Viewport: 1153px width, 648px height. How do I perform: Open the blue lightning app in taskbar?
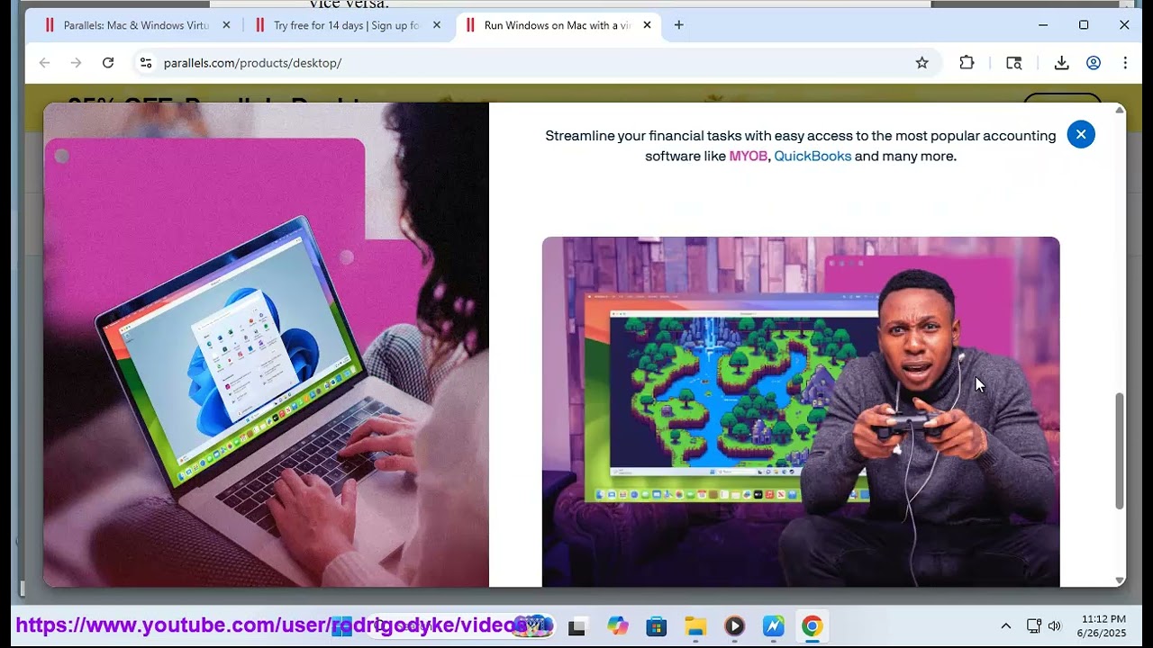[x=773, y=626]
